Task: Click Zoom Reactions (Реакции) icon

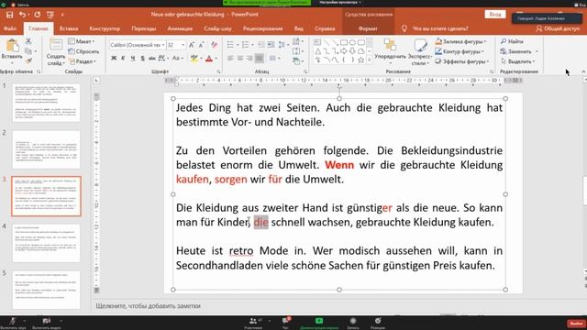Action: (x=378, y=321)
